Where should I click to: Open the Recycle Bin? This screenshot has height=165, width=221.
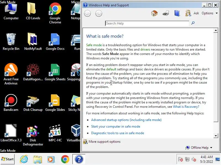pos(11,42)
